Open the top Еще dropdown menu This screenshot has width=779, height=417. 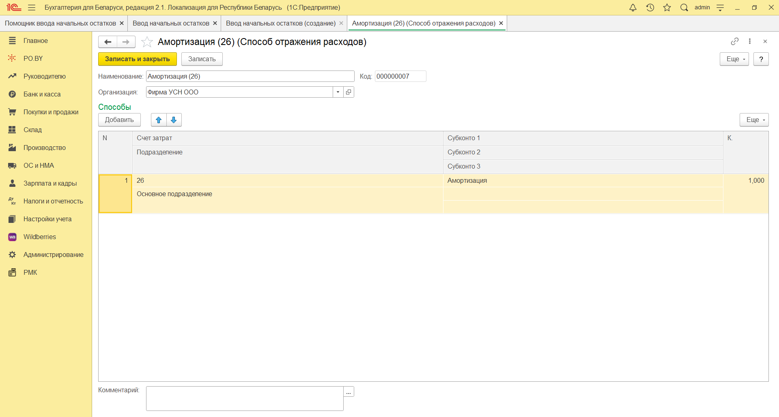pos(734,59)
